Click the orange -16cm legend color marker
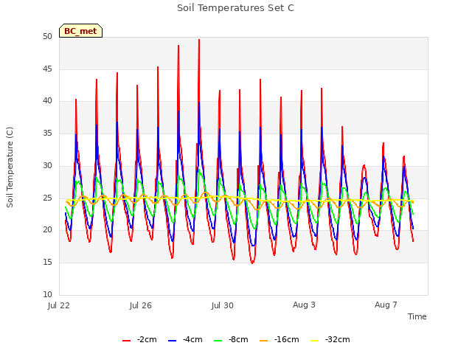This screenshot has height=354, width=472. click(x=263, y=341)
